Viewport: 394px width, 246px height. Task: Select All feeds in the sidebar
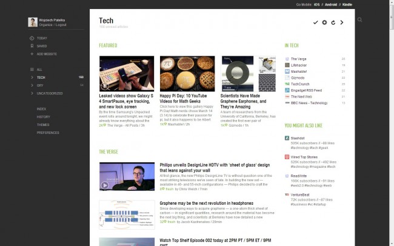(39, 69)
